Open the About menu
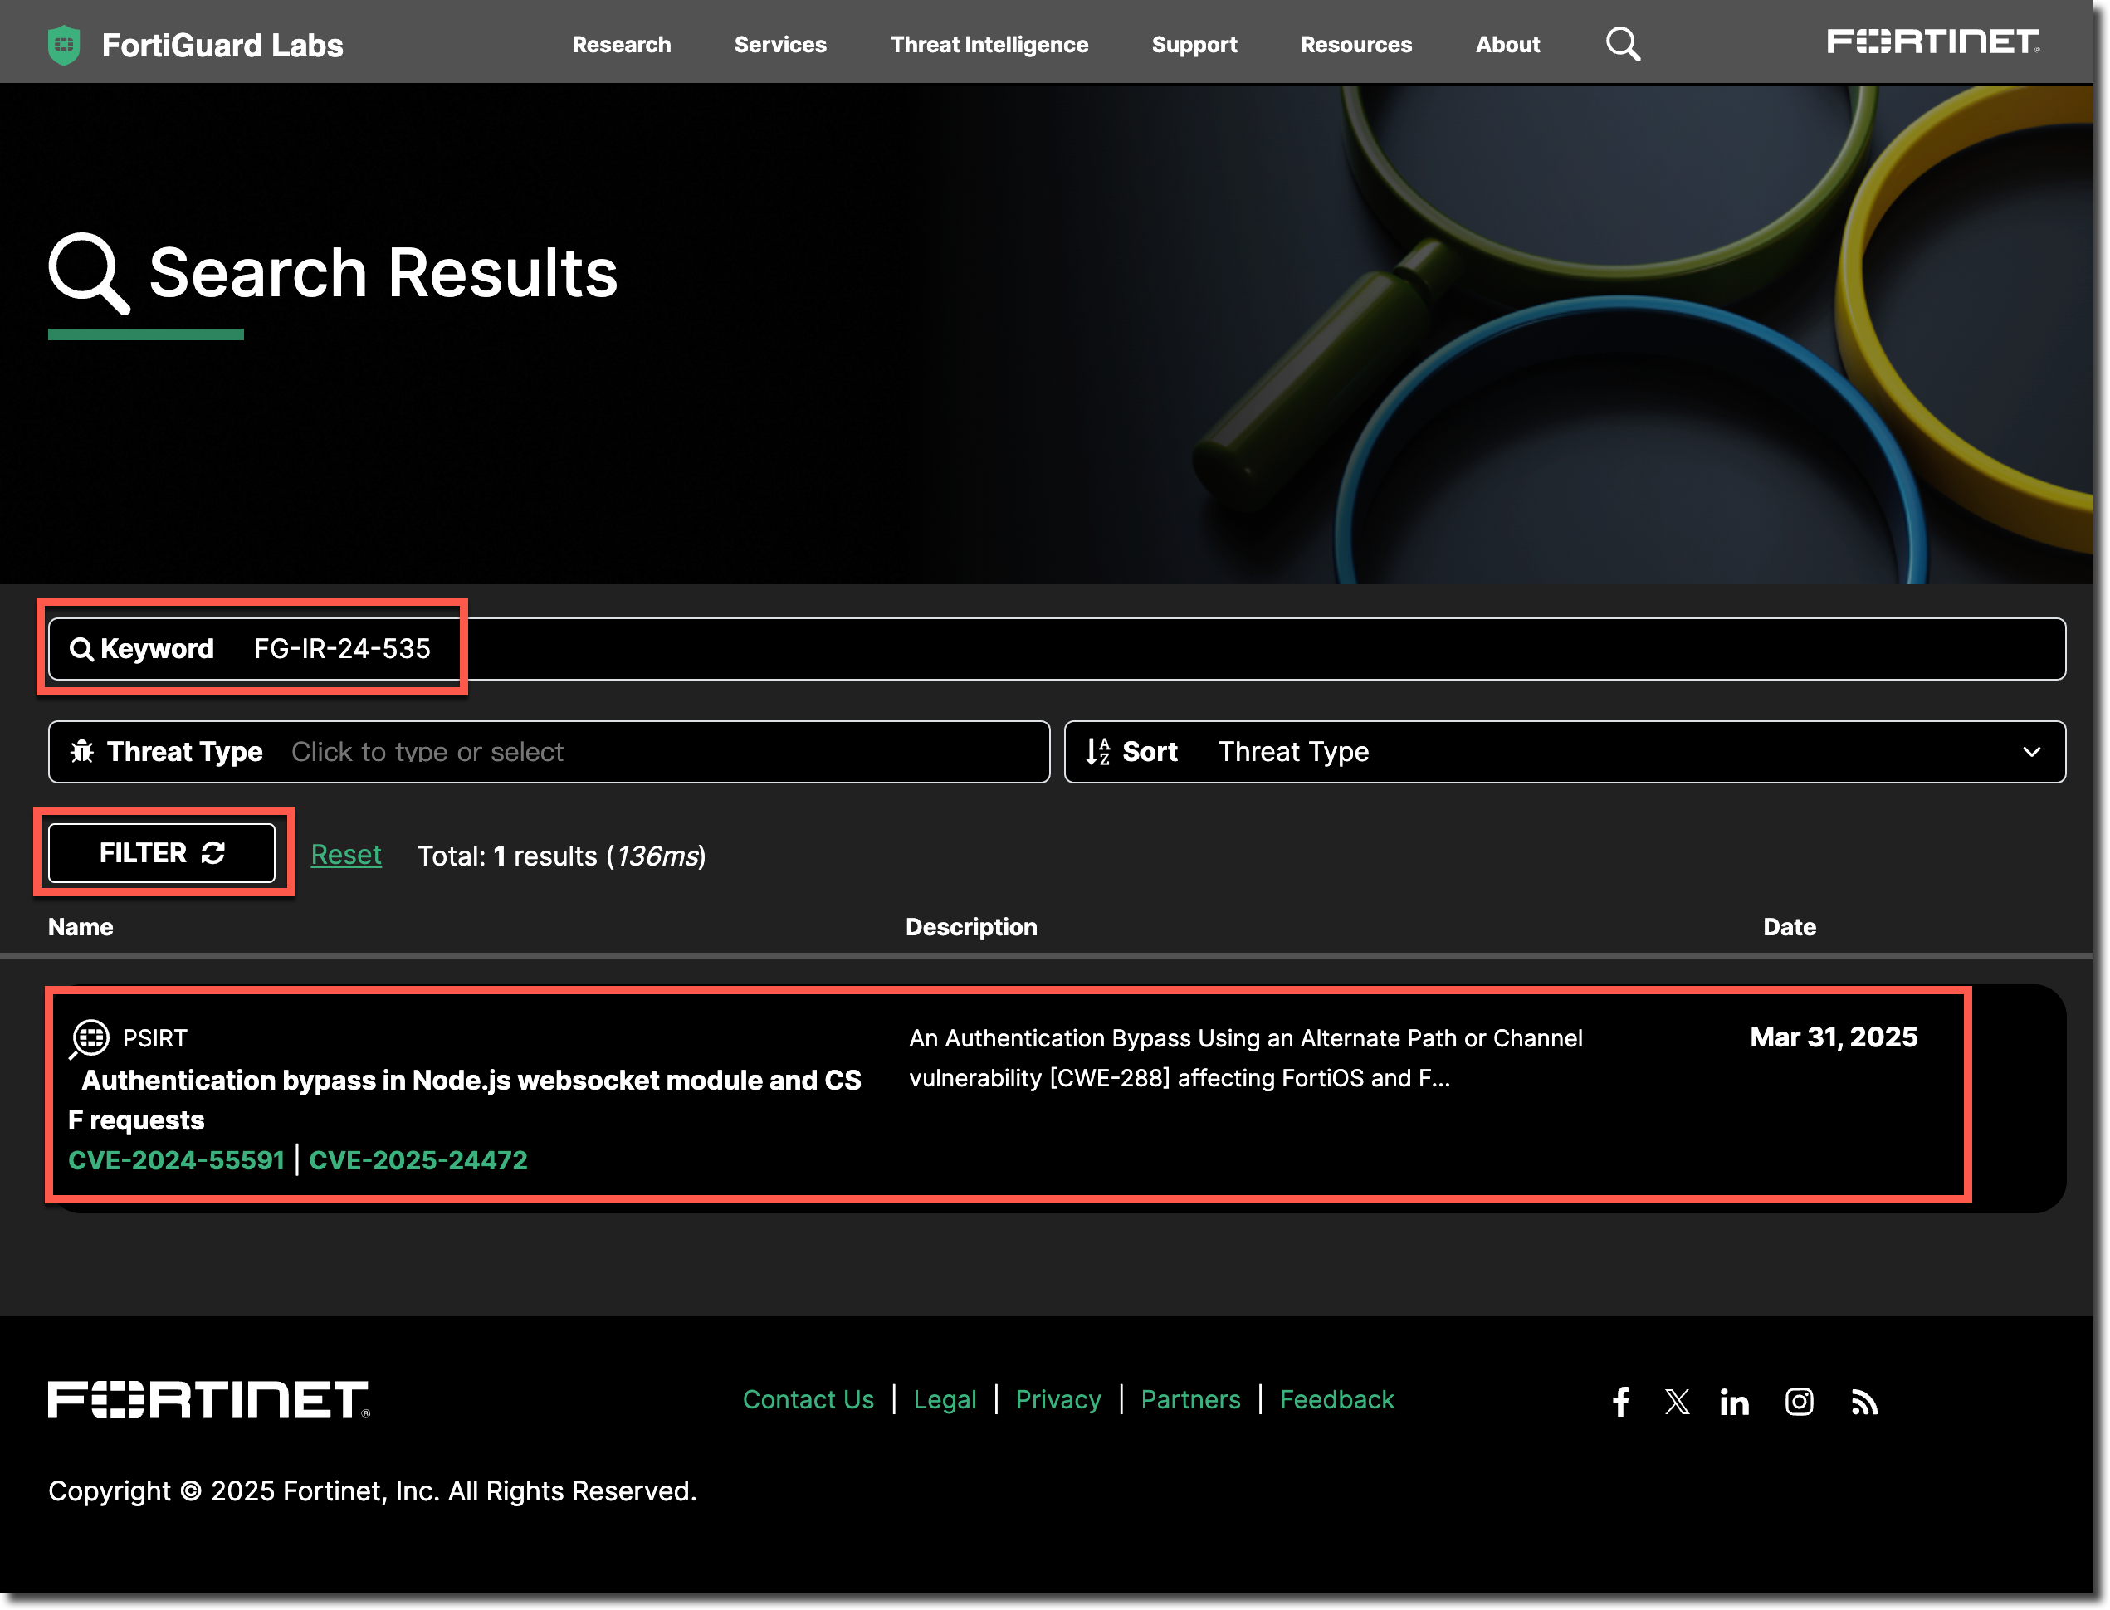Screen dimensions: 2110x1610 tap(1507, 45)
